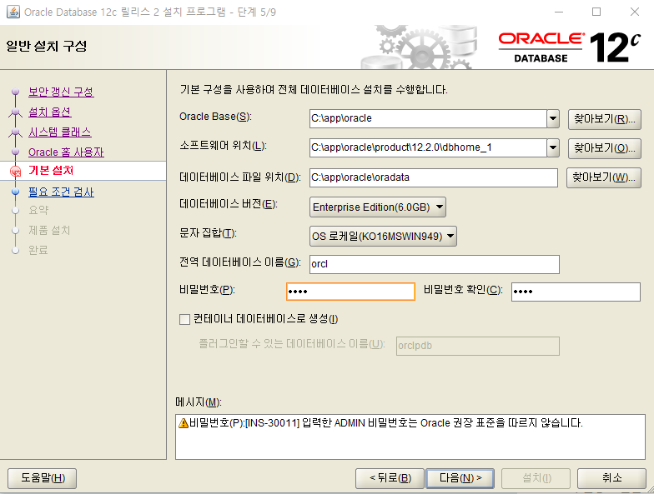The height and width of the screenshot is (494, 654).
Task: Go to the 필요 조건 검사 step
Action: 61,192
